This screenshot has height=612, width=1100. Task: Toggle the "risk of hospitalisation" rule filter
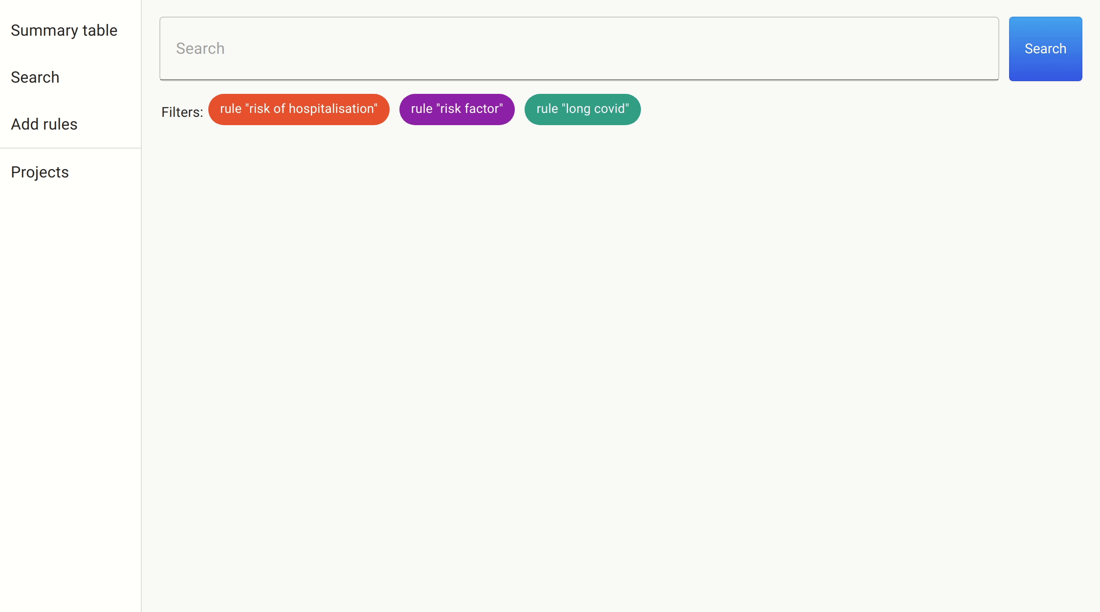point(299,109)
